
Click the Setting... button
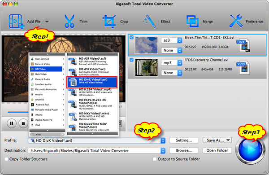tap(184, 140)
